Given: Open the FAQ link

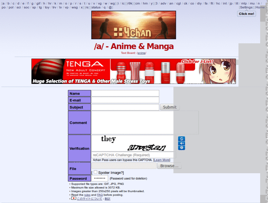Looking at the screenshot, I should (100, 195).
